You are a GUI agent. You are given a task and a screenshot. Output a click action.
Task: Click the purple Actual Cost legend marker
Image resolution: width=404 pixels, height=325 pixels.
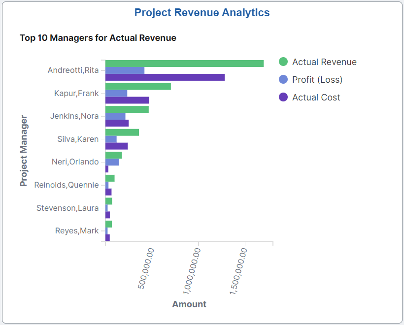(x=283, y=97)
